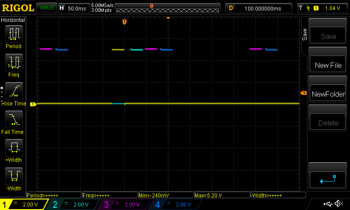The width and height of the screenshot is (350, 210).
Task: Toggle channel 4 at 2.00 V
Action: (176, 204)
